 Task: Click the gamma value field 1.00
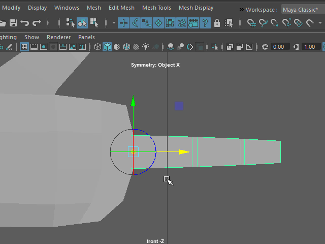coord(309,47)
